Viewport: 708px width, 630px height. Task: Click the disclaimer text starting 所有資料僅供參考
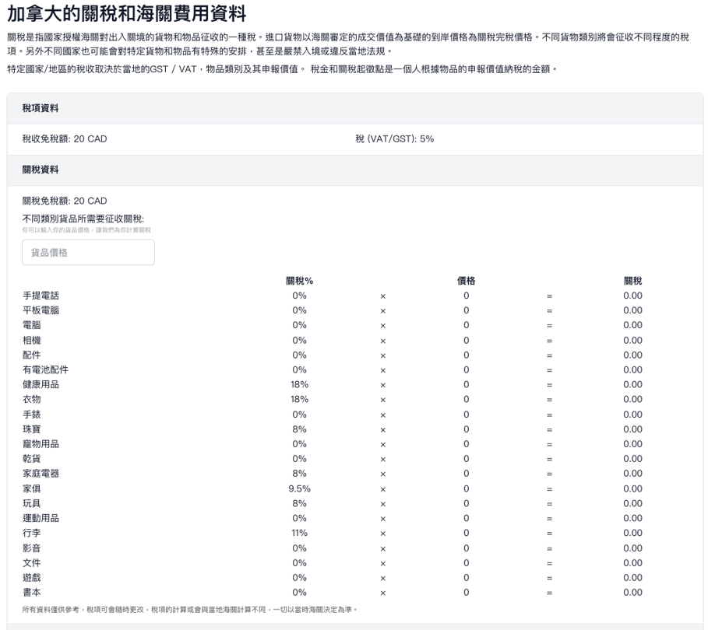tap(190, 609)
